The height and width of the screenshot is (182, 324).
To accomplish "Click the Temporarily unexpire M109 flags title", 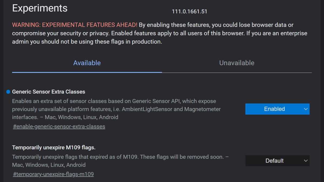I will click(54, 148).
